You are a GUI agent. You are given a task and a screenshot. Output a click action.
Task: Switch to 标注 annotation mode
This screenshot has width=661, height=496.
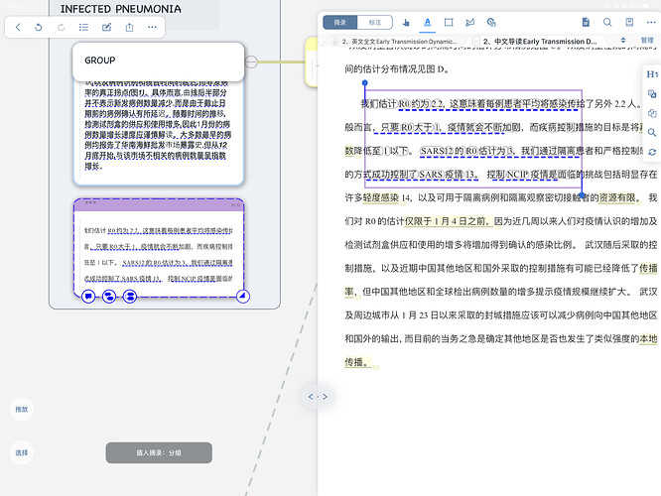click(x=375, y=23)
